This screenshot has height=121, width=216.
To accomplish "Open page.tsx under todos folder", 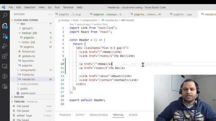I will pos(32,47).
